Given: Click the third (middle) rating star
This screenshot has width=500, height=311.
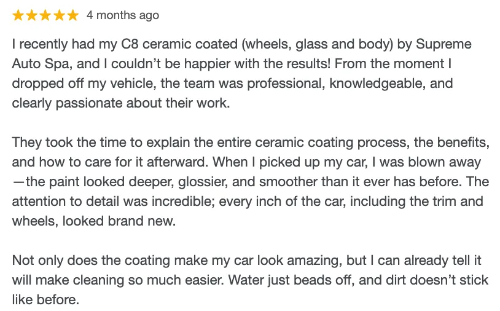Looking at the screenshot, I should (45, 15).
